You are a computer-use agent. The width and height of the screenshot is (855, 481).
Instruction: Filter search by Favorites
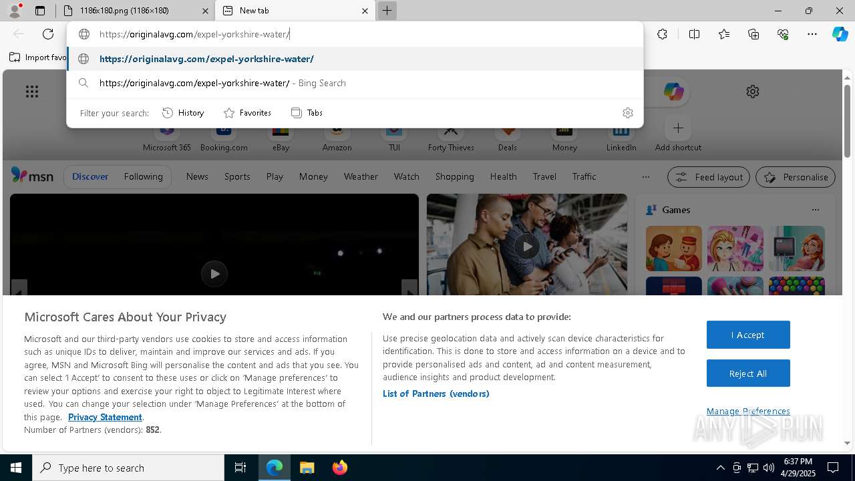[x=247, y=113]
